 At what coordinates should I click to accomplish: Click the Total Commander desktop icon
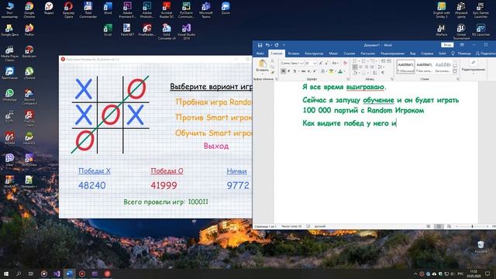[x=88, y=9]
